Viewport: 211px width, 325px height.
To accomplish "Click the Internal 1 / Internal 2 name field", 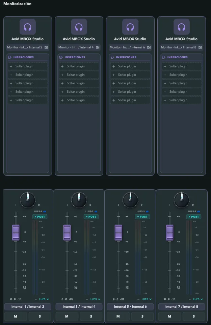I will pos(28,307).
